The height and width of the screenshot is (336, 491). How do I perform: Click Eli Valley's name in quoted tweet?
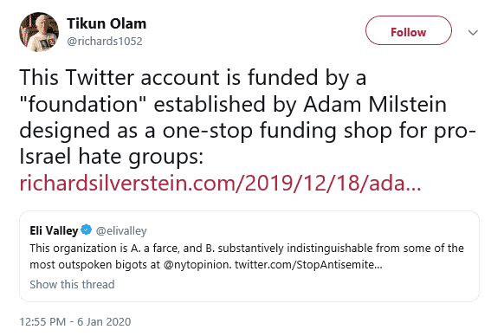(x=54, y=230)
